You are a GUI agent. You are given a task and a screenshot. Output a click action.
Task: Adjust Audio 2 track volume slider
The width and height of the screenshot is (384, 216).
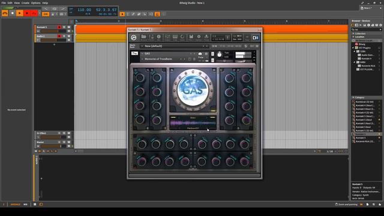53,40
